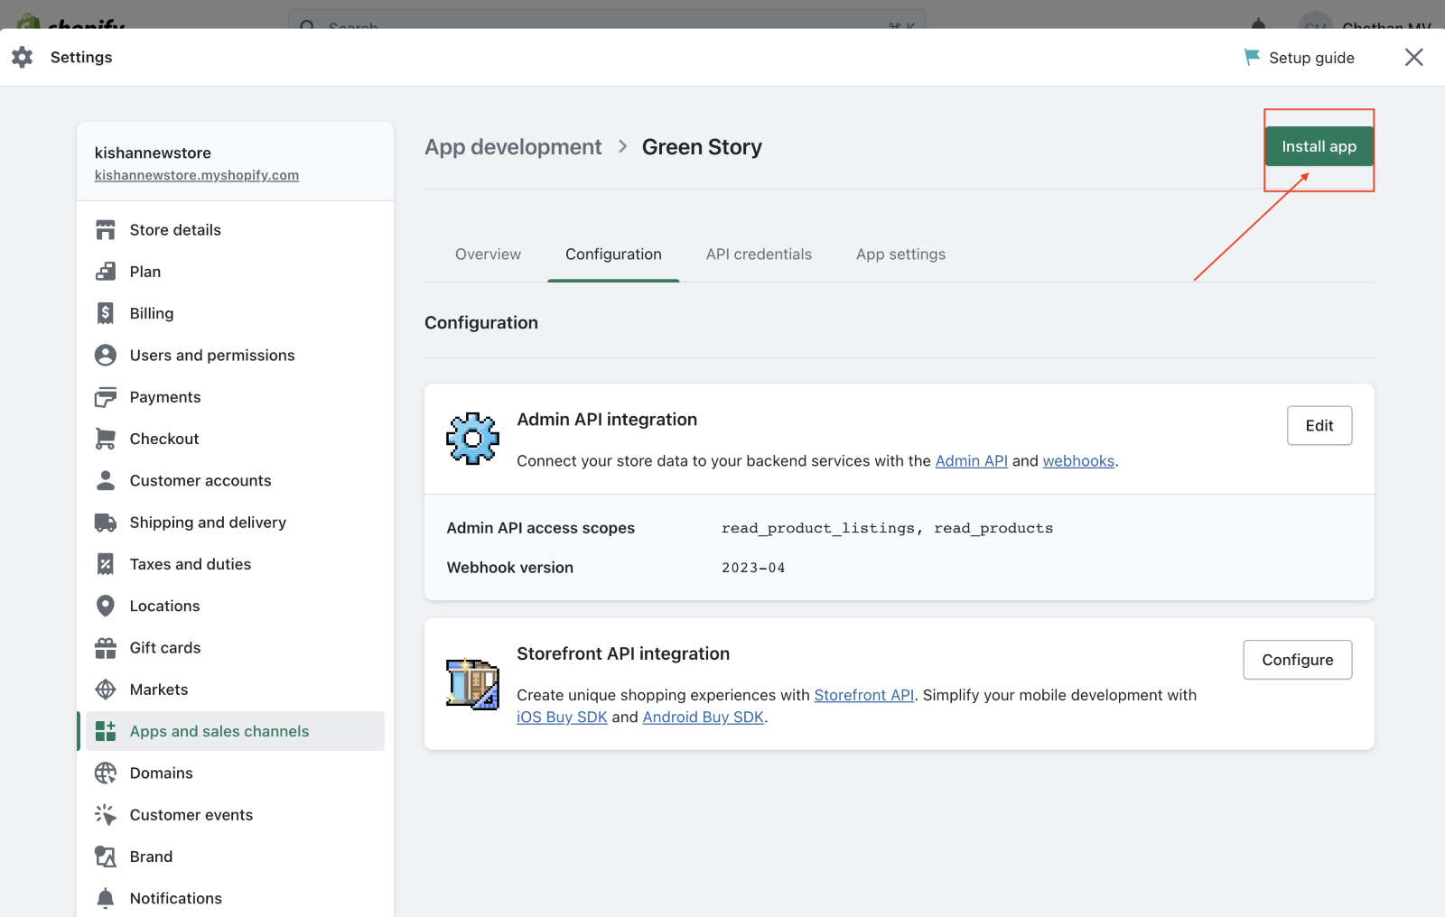This screenshot has width=1445, height=917.
Task: Click the Shipping and delivery truck icon
Action: coord(106,523)
